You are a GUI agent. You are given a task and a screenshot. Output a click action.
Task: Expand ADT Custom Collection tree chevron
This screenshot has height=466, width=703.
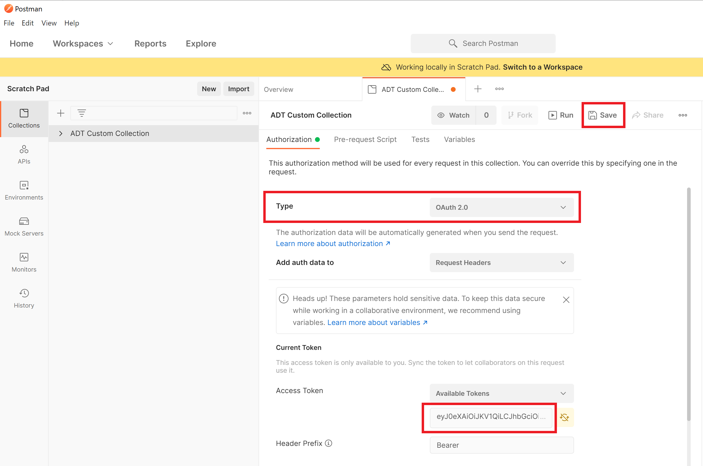61,134
